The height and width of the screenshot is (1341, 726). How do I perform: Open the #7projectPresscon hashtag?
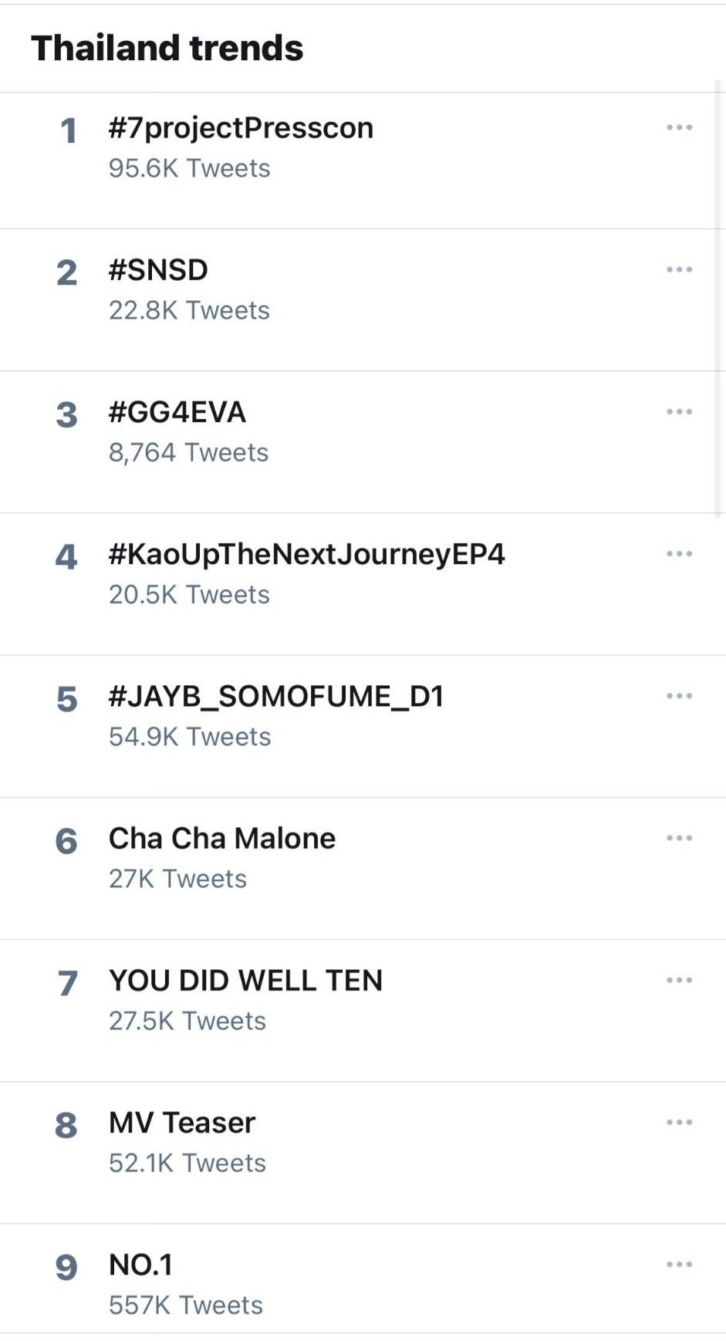[x=241, y=128]
